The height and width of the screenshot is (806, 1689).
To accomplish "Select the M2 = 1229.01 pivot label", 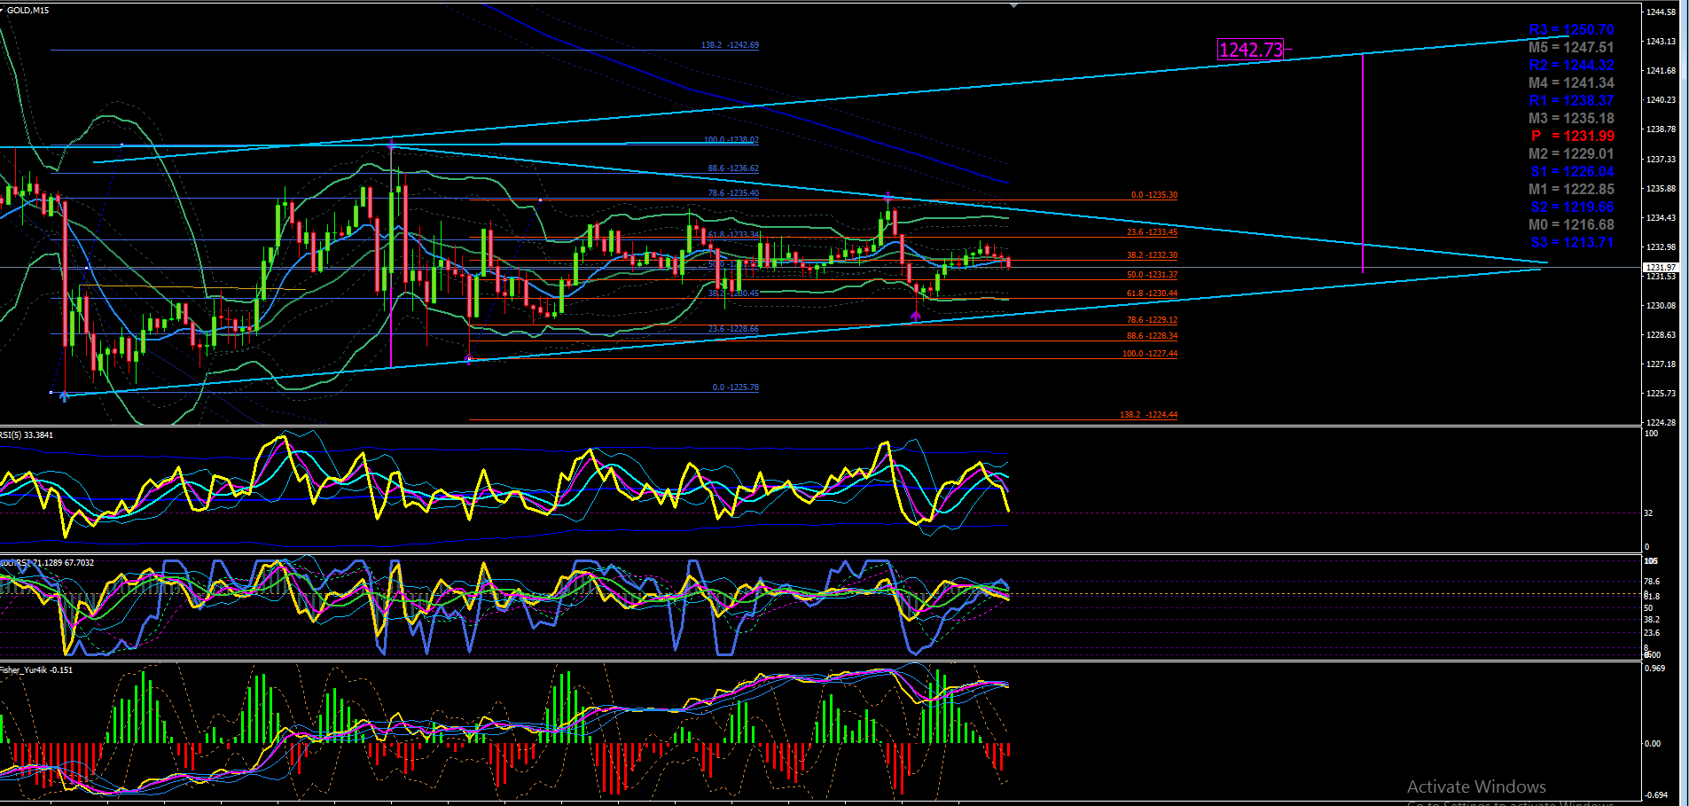I will pos(1571,154).
